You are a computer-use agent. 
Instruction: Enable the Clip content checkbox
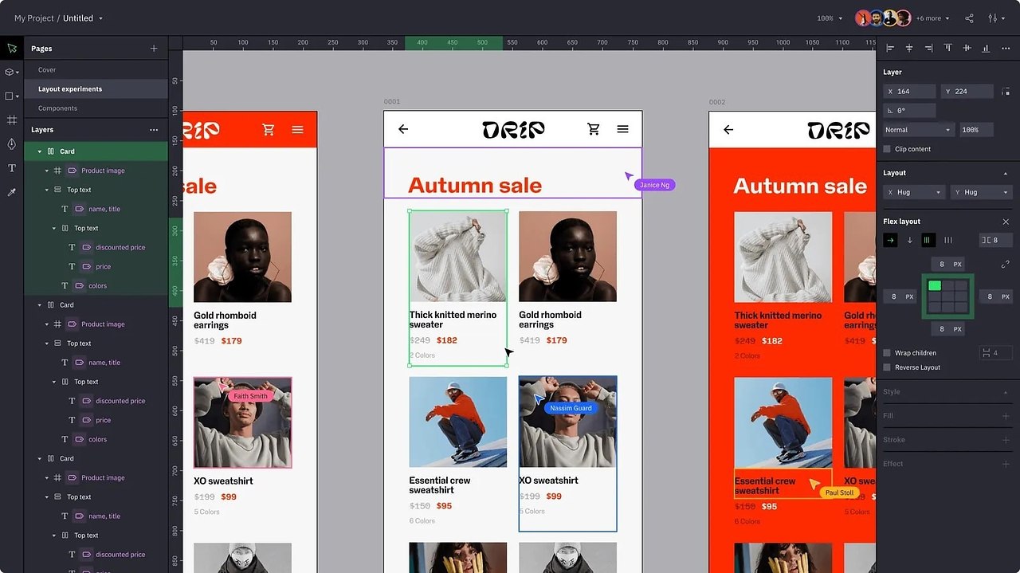[x=887, y=149]
